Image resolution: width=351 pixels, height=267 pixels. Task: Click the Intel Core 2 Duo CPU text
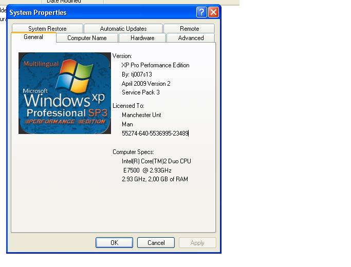(156, 161)
